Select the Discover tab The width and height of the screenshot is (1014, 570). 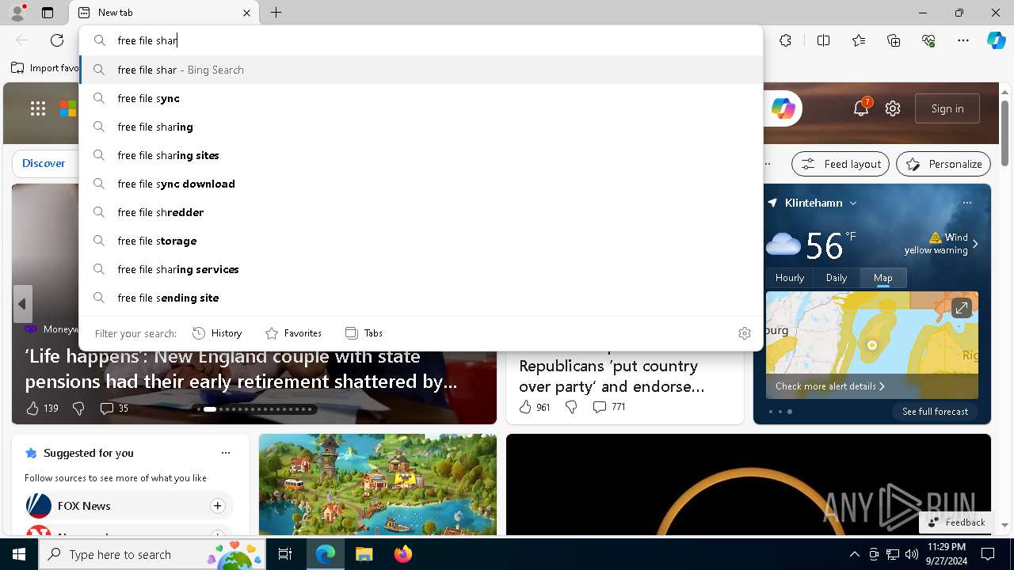pos(44,163)
